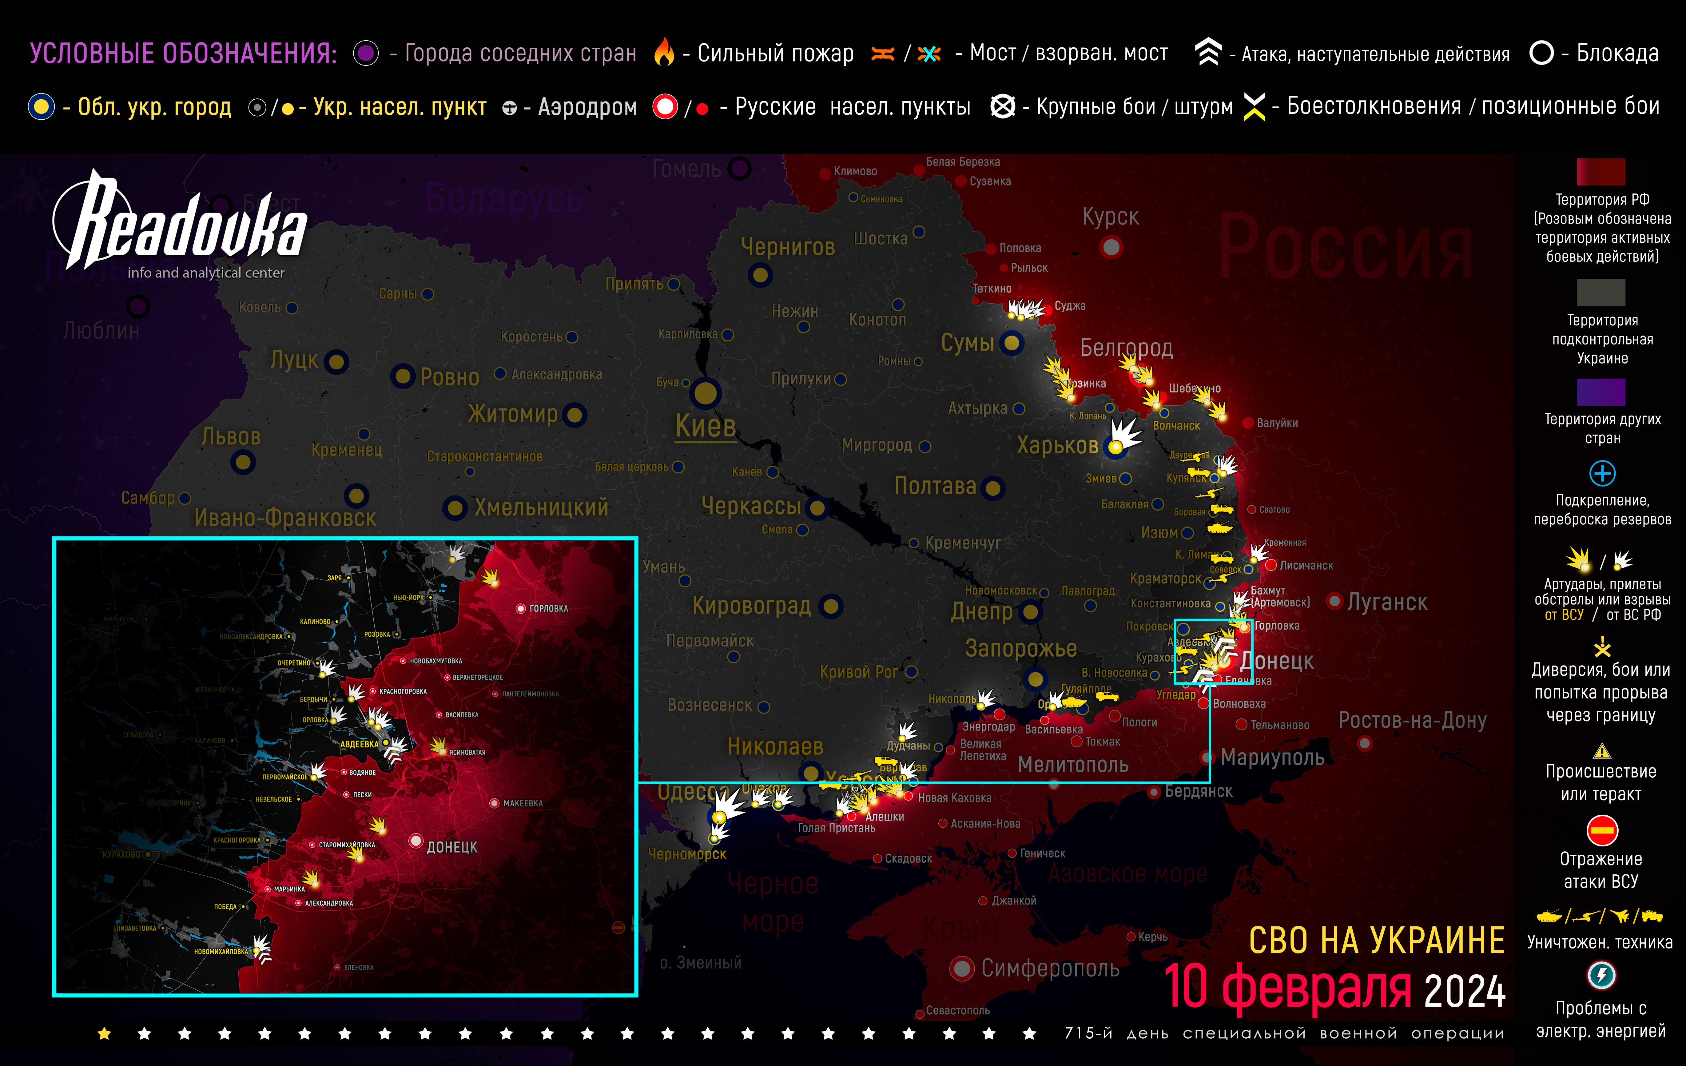Click the Львов city label
This screenshot has height=1066, width=1686.
click(231, 436)
